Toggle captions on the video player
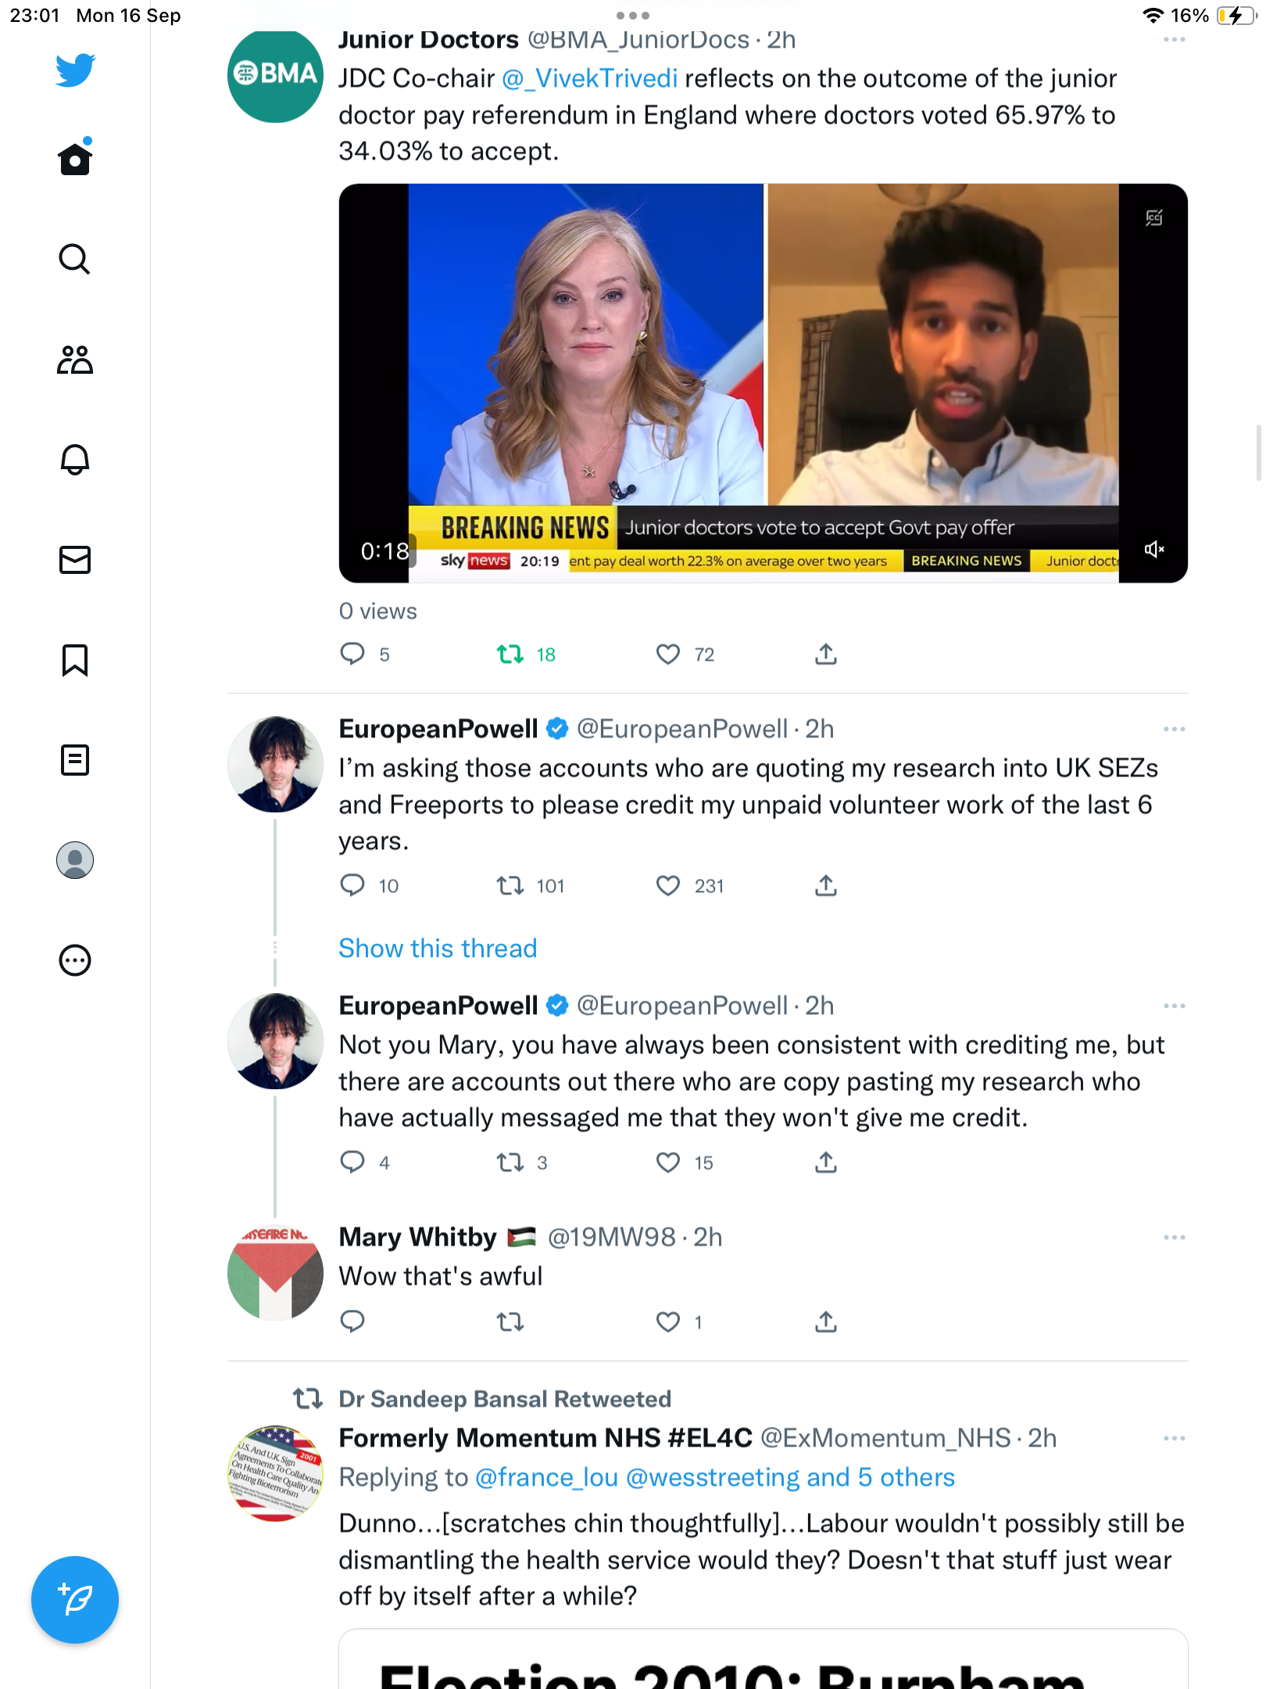The height and width of the screenshot is (1689, 1266). click(x=1154, y=218)
